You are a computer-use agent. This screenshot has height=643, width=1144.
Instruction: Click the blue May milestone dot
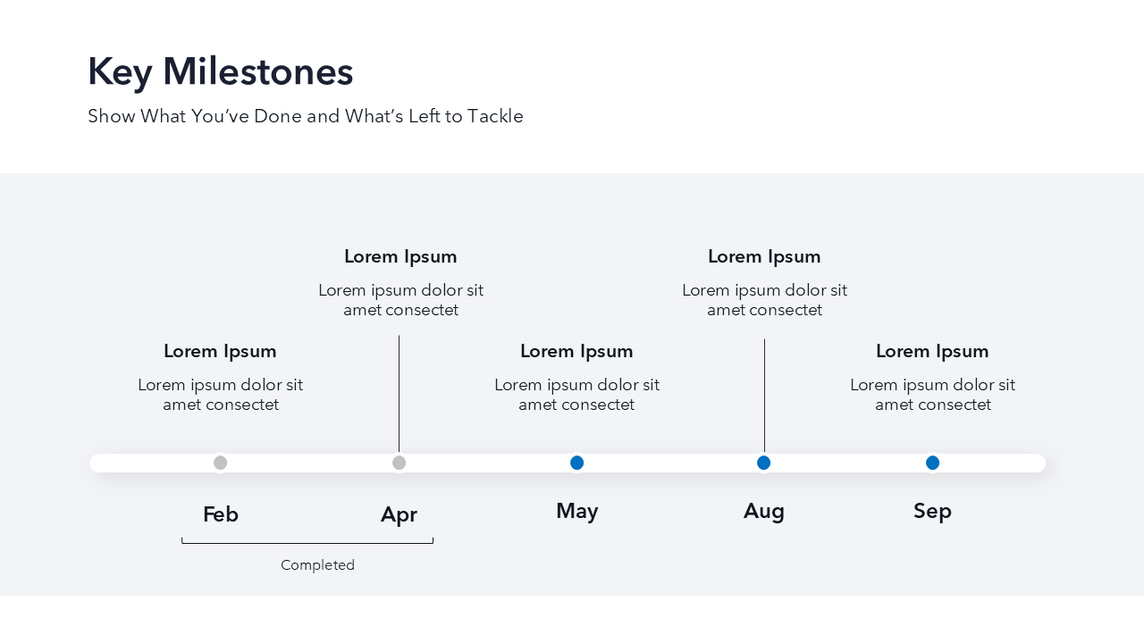tap(576, 463)
